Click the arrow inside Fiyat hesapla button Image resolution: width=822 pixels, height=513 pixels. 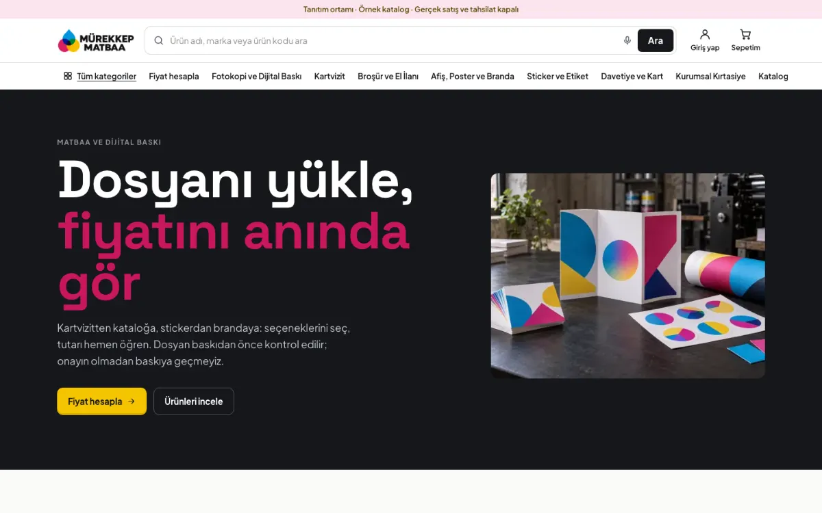[132, 402]
